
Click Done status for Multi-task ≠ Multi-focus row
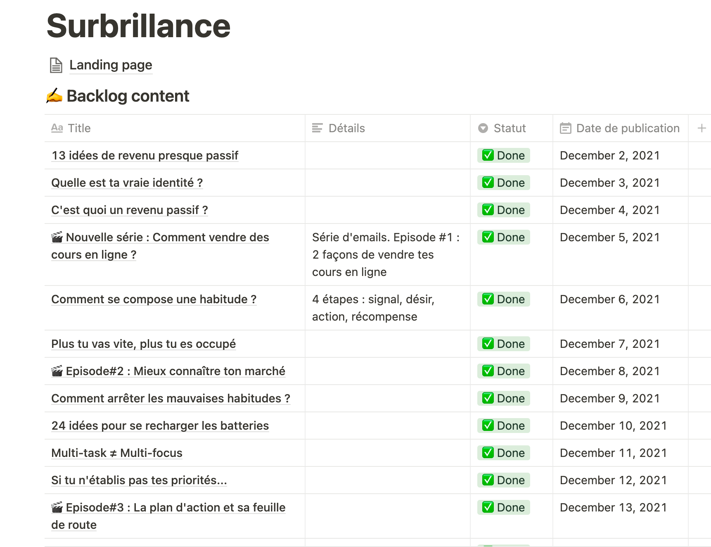point(503,453)
